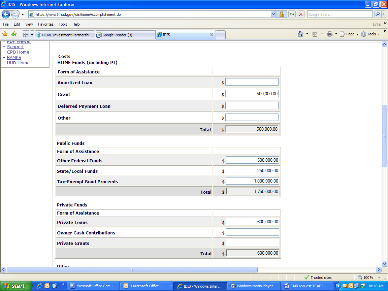Open the HUD Home link

coord(18,63)
